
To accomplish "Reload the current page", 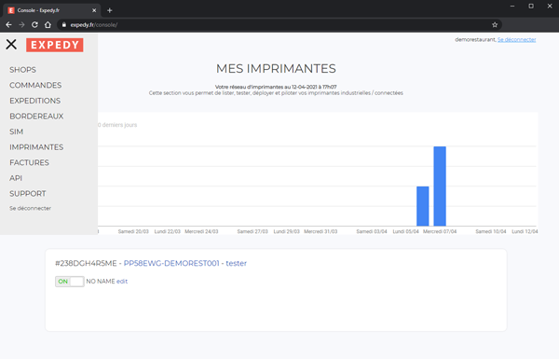I will click(34, 24).
